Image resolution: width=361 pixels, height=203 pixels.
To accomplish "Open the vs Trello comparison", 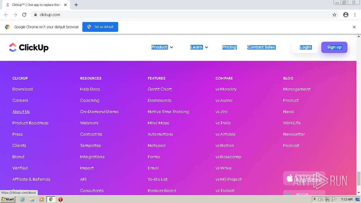I will (x=223, y=123).
